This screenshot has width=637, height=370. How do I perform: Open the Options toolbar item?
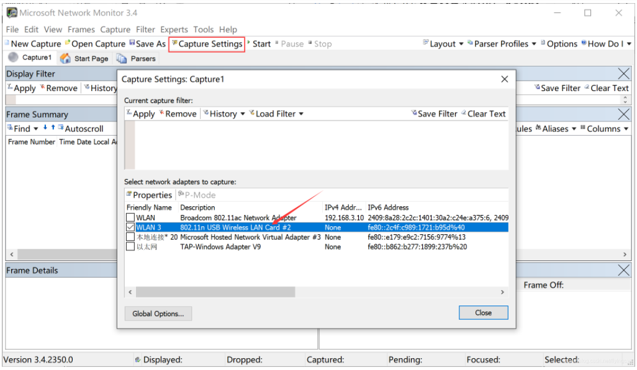(559, 44)
